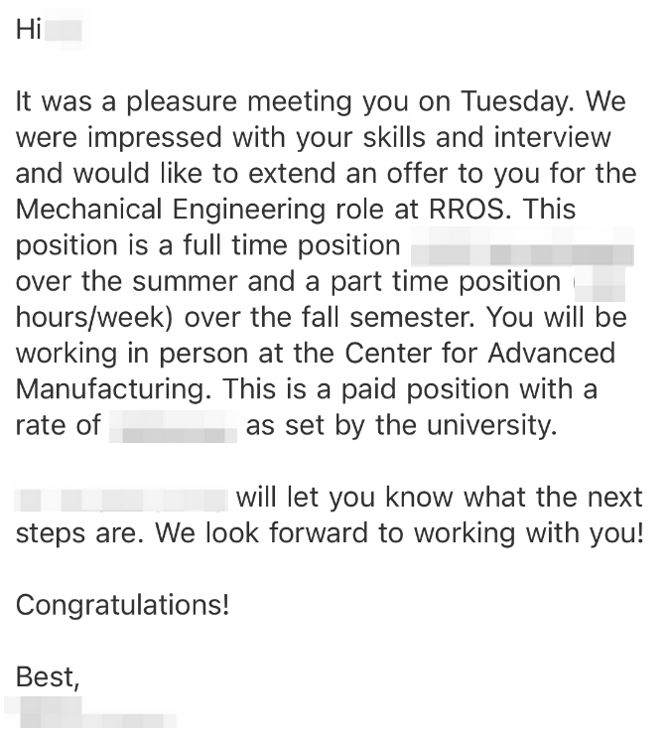Click the Mechanical Engineering role text
This screenshot has width=669, height=740.
coord(171,209)
